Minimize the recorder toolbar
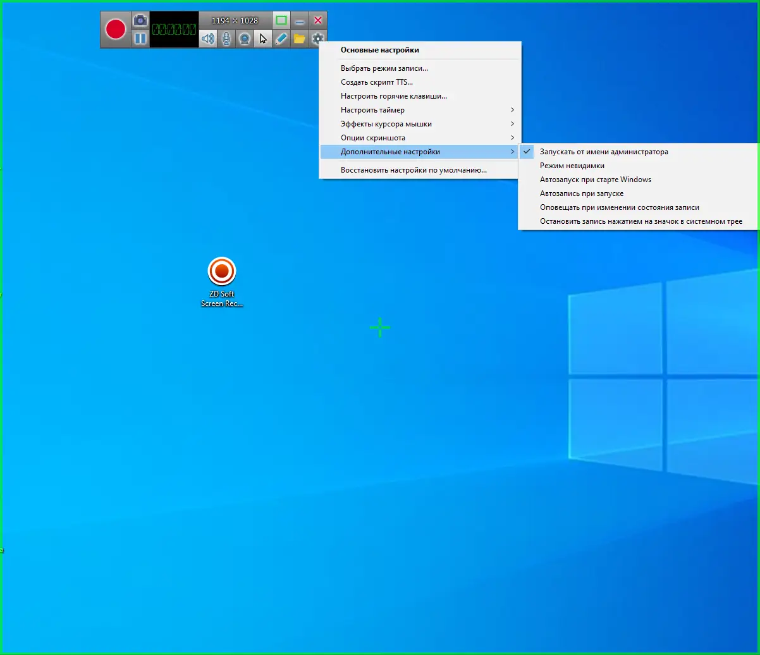 (300, 20)
